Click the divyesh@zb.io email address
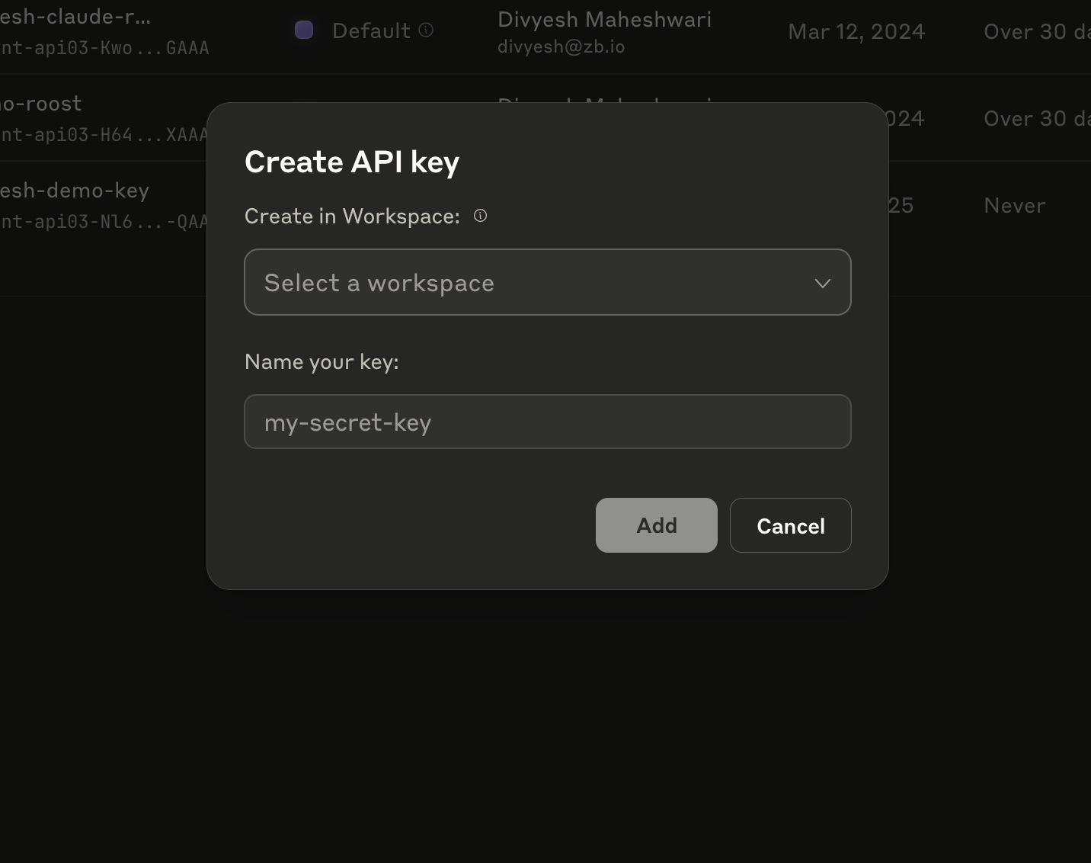This screenshot has width=1091, height=863. click(x=561, y=47)
